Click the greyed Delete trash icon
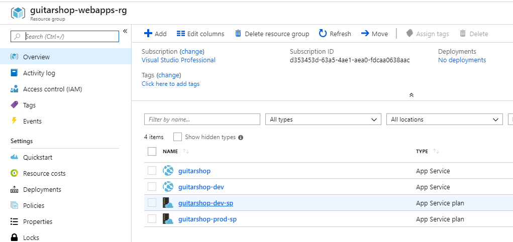Viewport: 513px width, 242px height. point(463,33)
